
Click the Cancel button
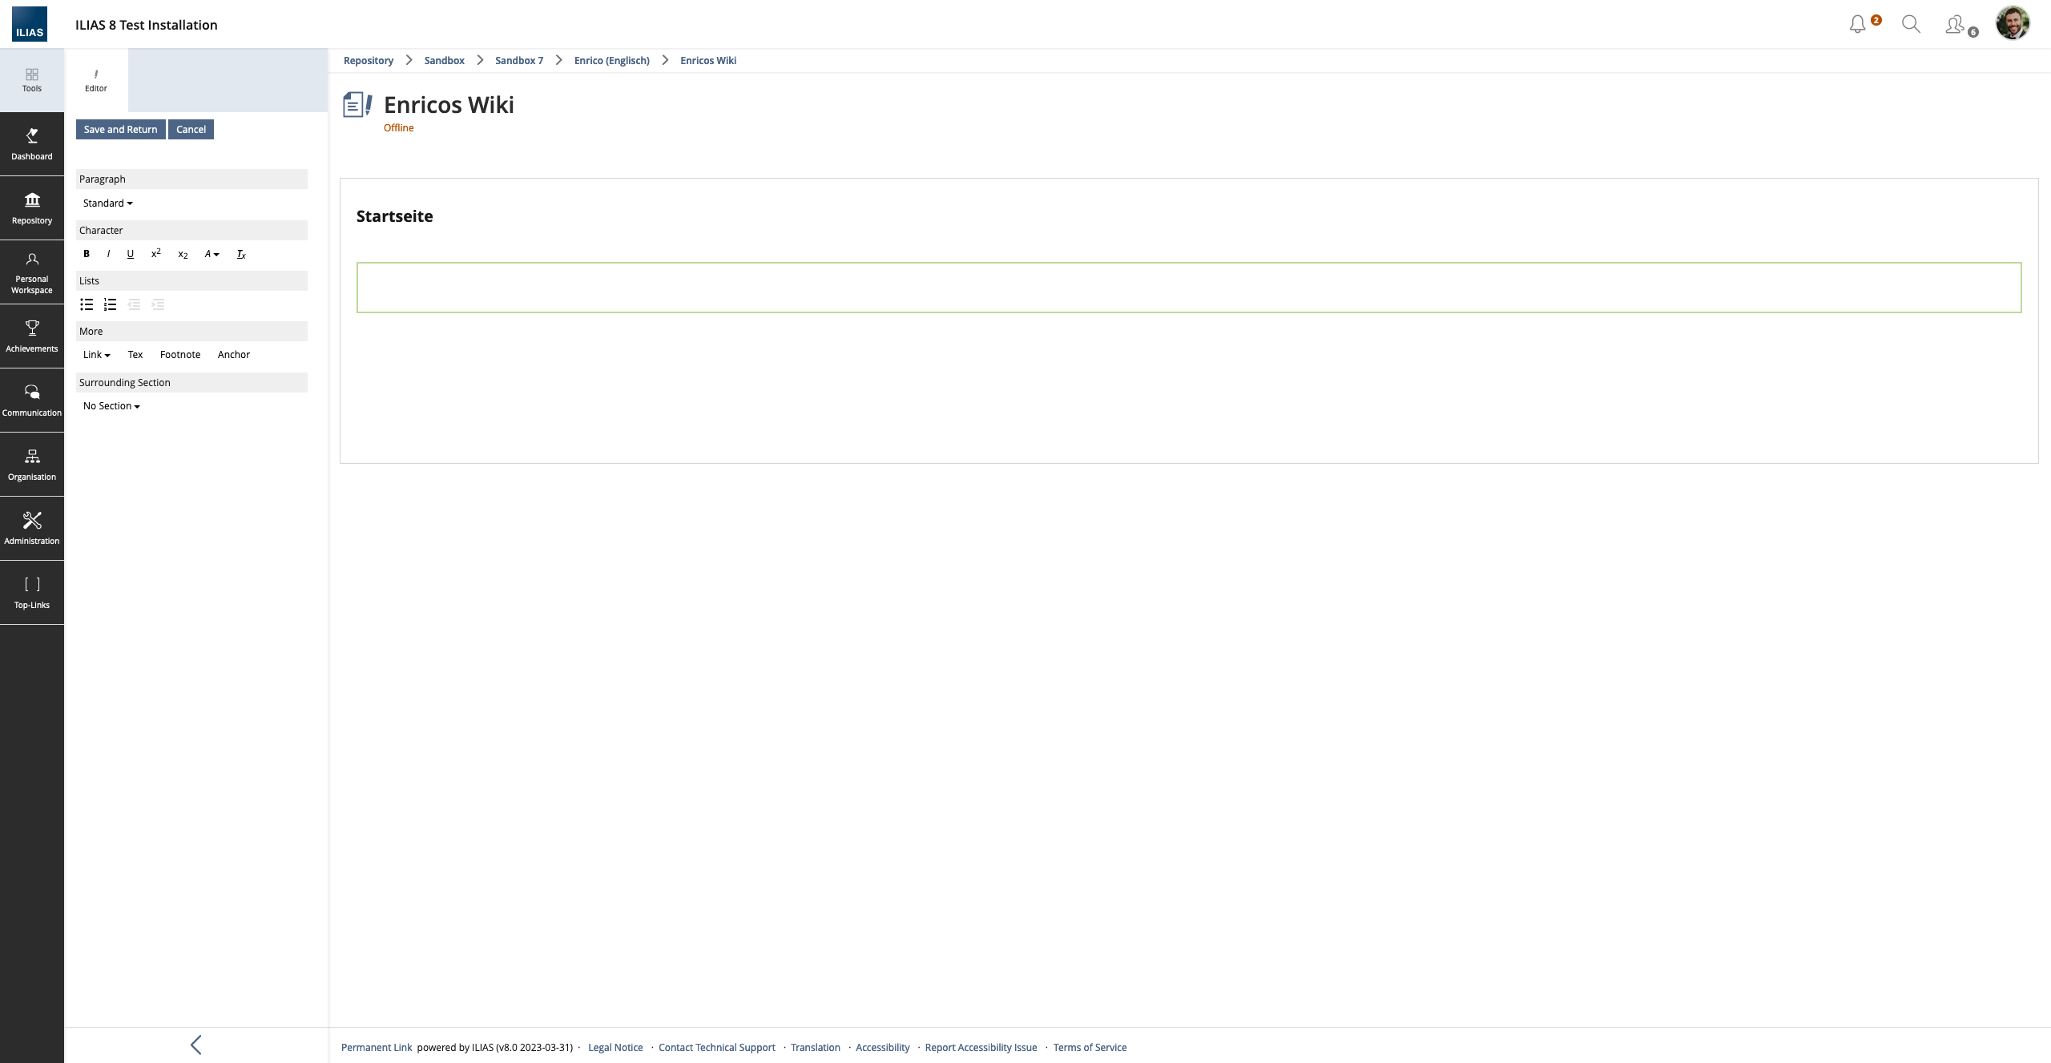[x=191, y=130]
